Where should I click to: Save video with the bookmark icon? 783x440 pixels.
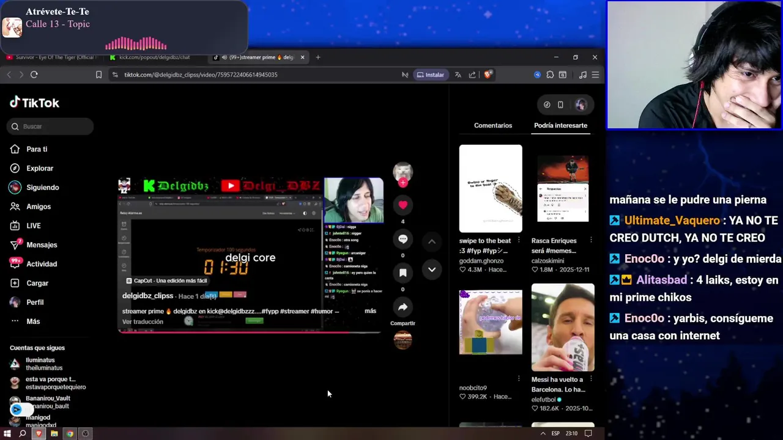point(403,273)
